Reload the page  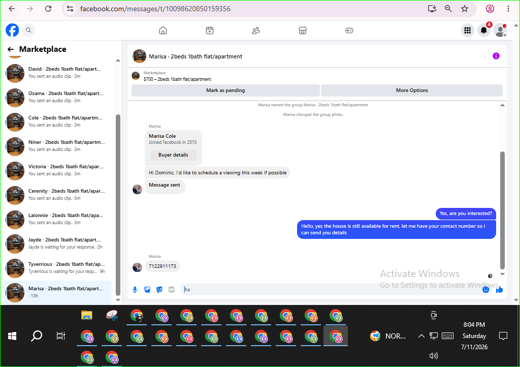click(48, 9)
